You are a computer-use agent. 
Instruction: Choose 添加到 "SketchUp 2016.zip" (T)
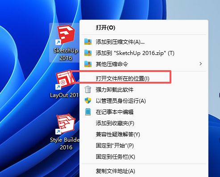point(144,53)
